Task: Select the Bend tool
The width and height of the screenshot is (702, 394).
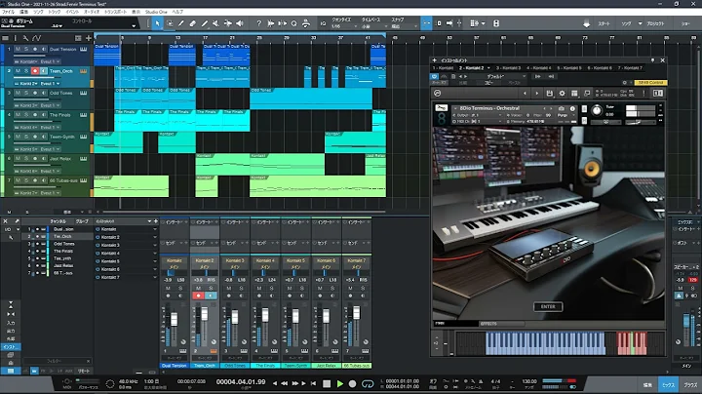Action: pos(227,23)
